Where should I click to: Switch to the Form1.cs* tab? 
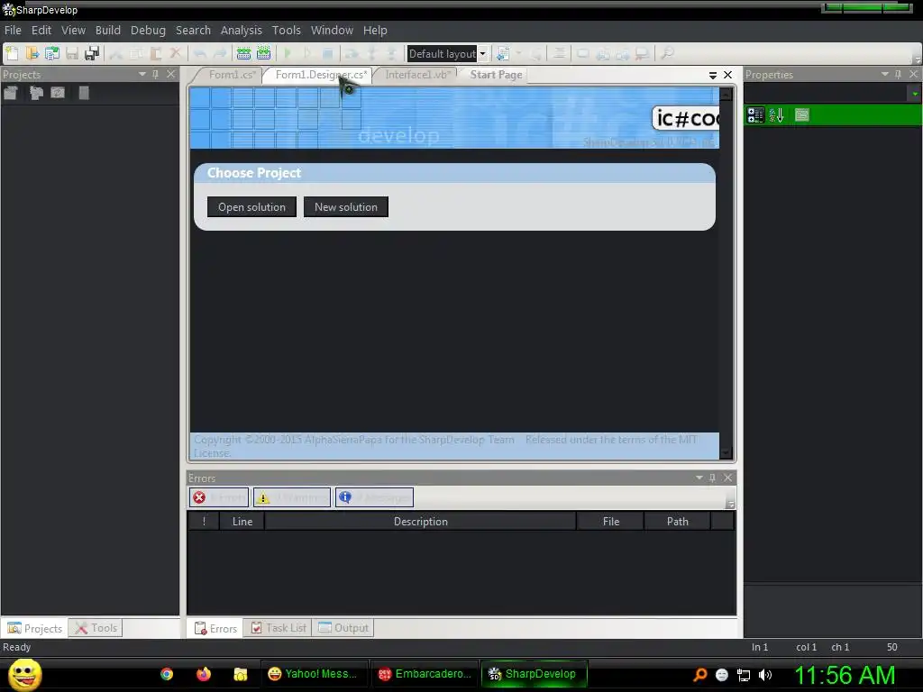coord(232,75)
